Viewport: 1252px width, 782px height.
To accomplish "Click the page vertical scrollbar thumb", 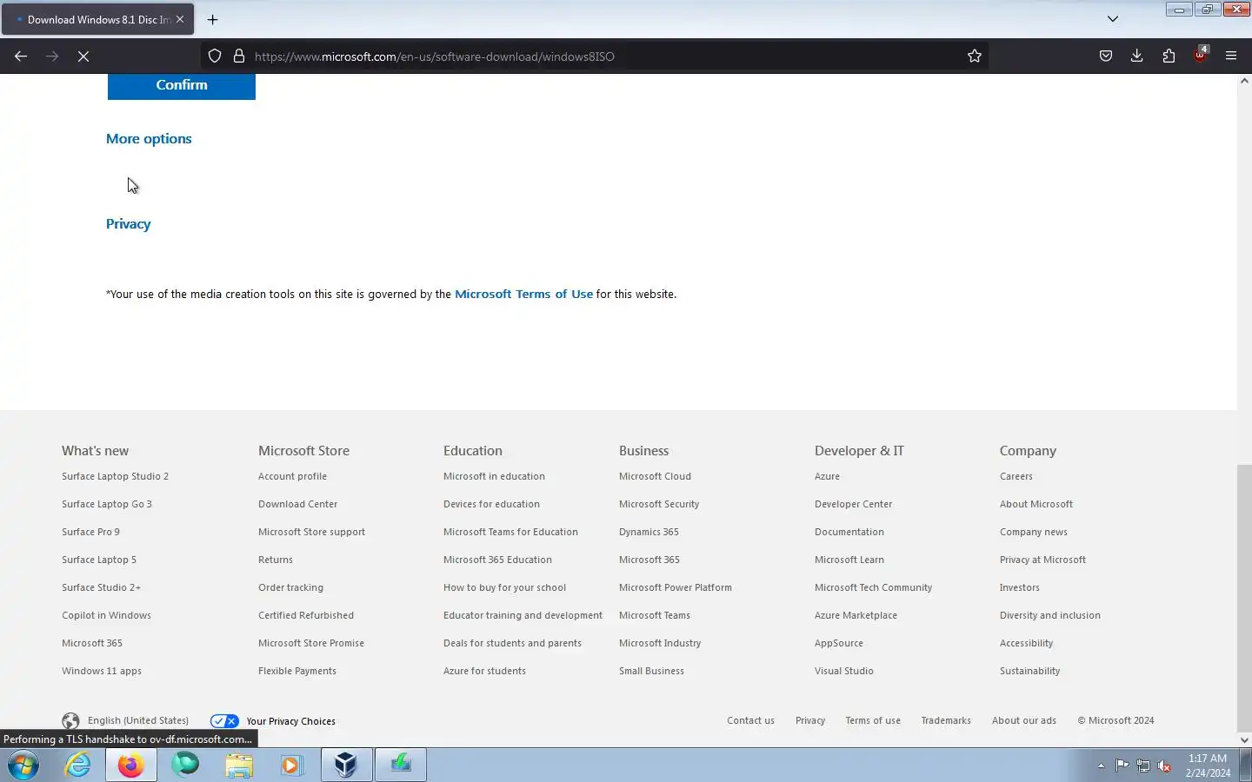I will point(1244,598).
